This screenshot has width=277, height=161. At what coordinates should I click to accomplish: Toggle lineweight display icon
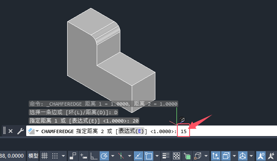tap(166, 156)
